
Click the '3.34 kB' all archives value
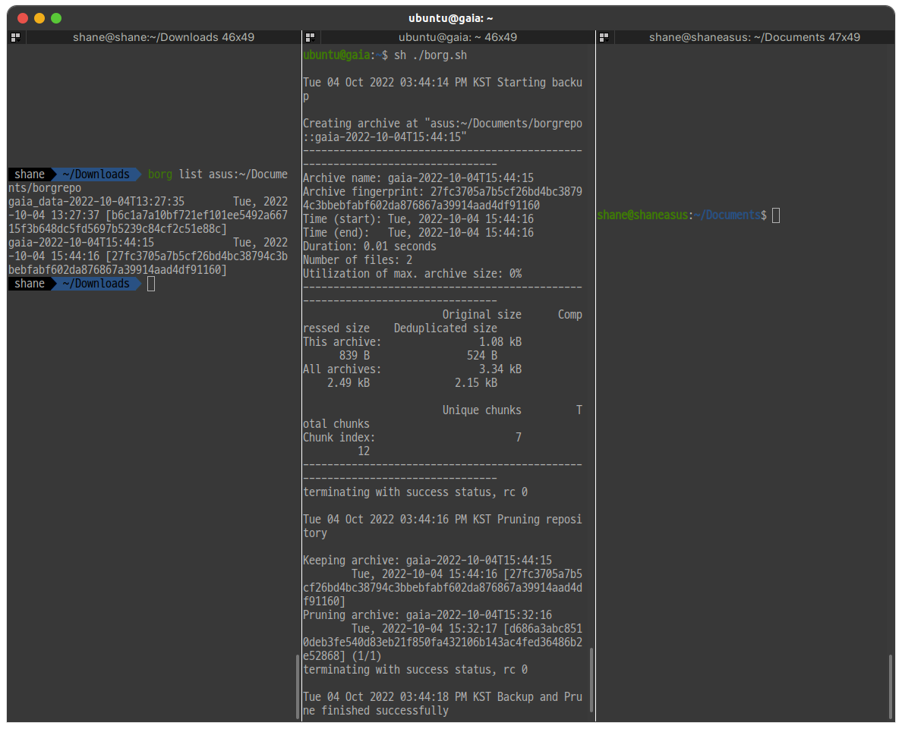click(500, 369)
